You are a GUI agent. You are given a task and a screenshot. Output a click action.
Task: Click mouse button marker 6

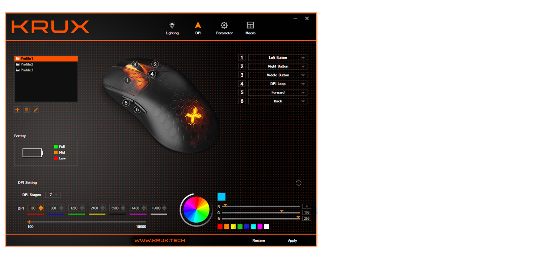137,109
